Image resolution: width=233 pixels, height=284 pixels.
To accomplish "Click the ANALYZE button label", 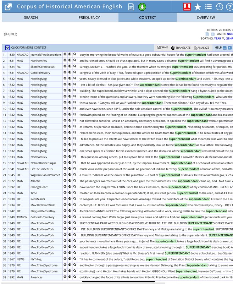I will [203, 48].
